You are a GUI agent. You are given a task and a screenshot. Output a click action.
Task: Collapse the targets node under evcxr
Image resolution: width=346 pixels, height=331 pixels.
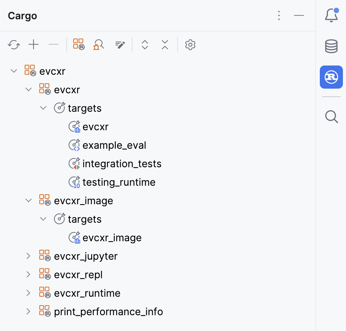[x=43, y=108]
